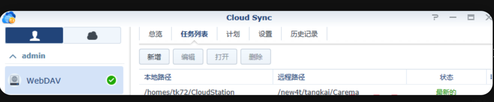
Task: Click the green connection status checkmark
Action: 111,80
